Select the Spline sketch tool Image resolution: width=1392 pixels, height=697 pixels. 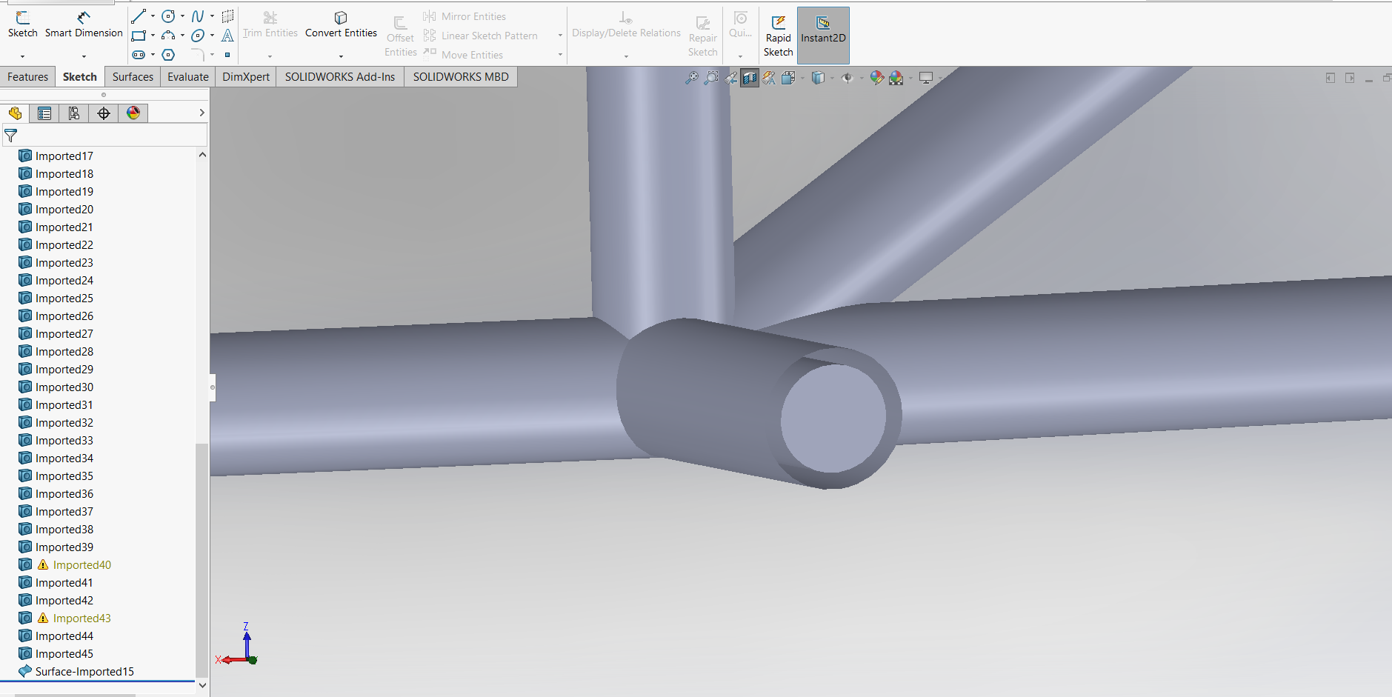click(x=198, y=16)
